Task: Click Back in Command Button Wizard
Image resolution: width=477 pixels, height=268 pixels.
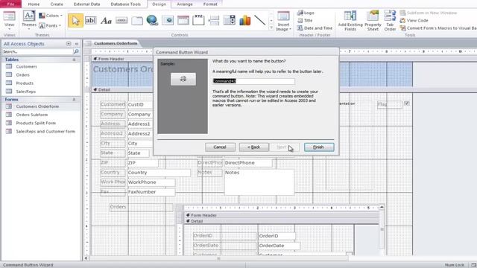Action: (x=253, y=147)
